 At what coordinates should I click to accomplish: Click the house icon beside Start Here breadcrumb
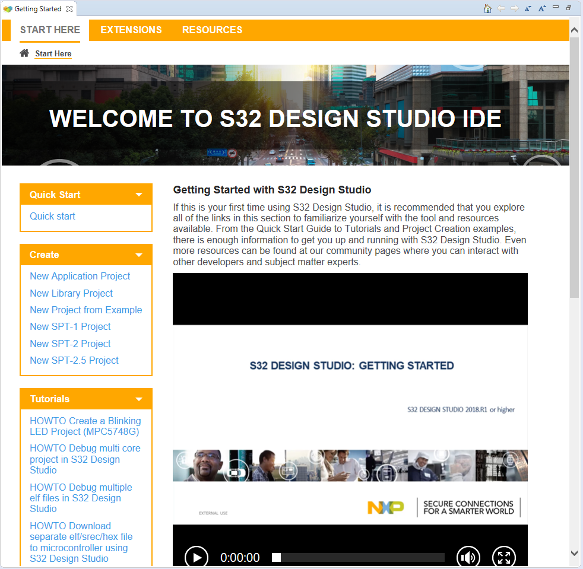coord(24,53)
